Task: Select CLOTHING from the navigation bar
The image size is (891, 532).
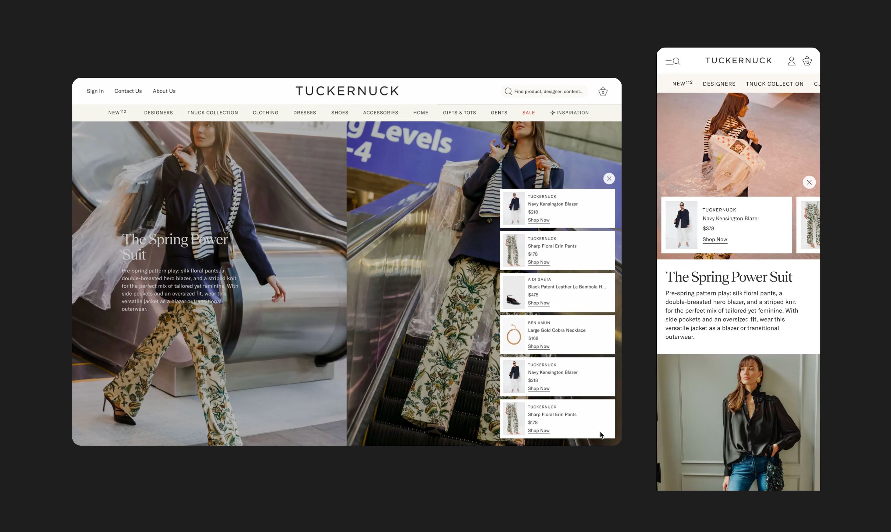Action: 266,113
